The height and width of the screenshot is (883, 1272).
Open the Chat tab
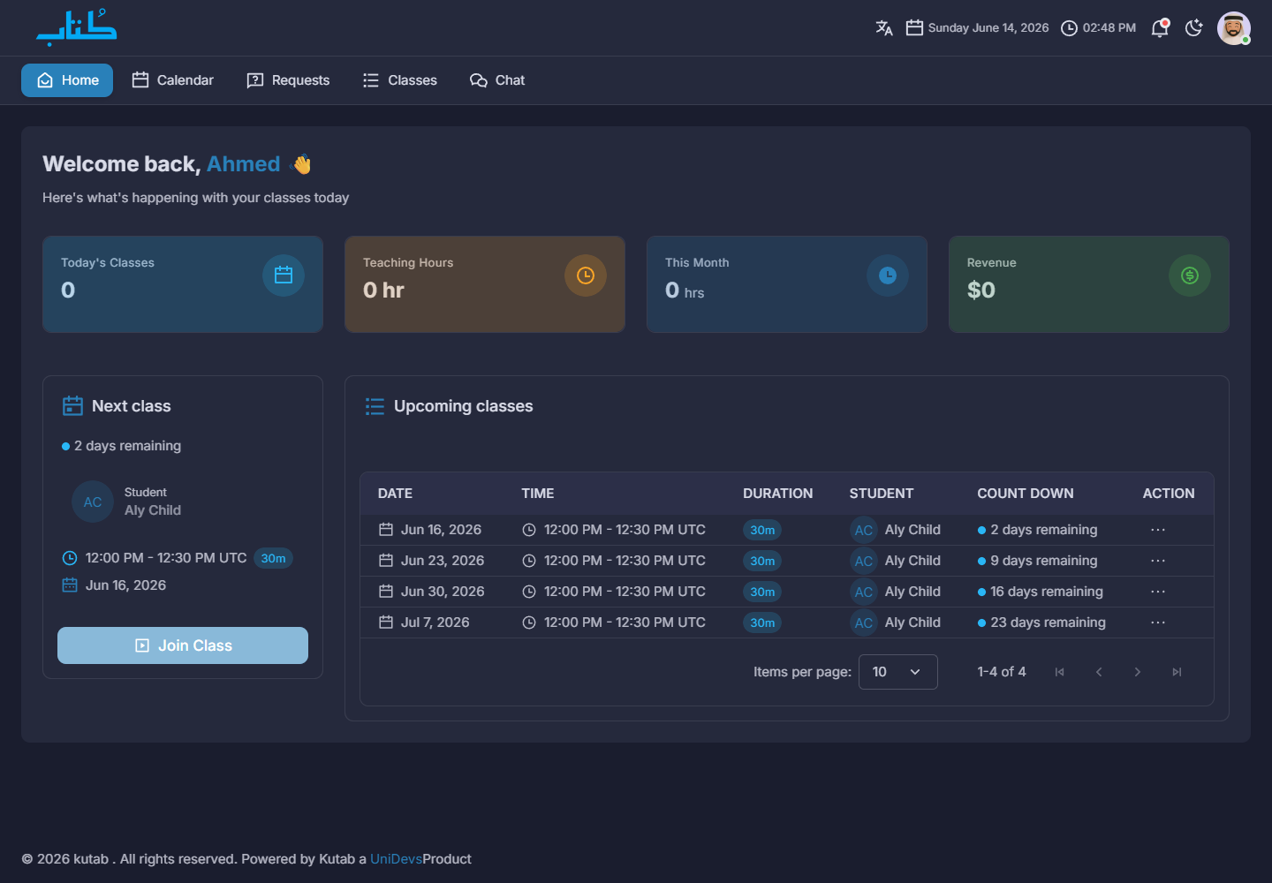(497, 80)
